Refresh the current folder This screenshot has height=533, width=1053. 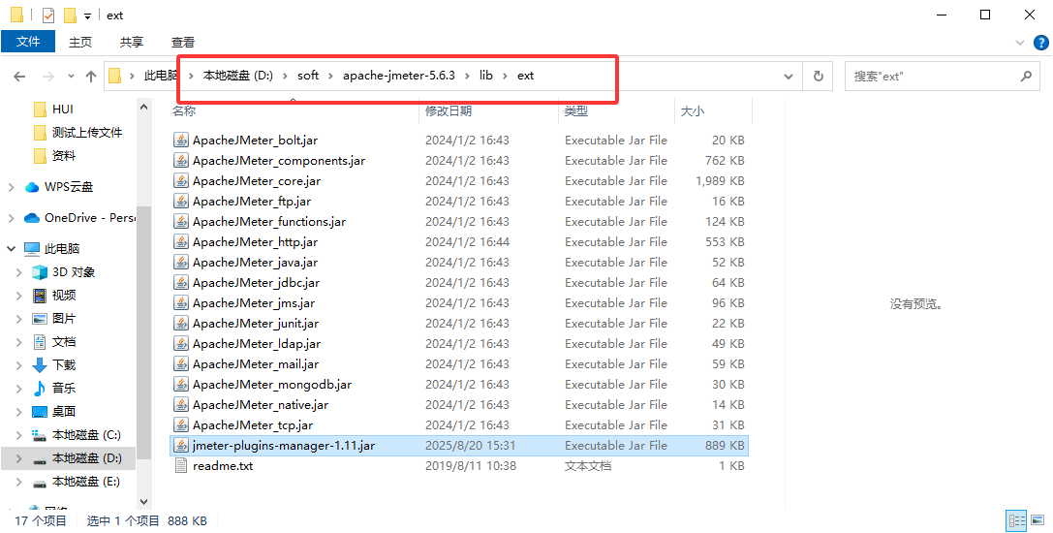pyautogui.click(x=818, y=76)
